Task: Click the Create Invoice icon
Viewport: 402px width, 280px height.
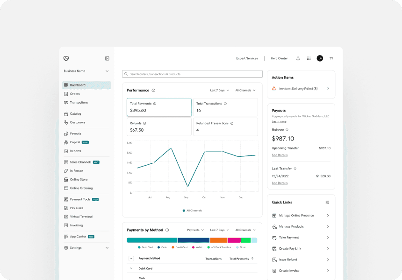Action: pos(274,271)
